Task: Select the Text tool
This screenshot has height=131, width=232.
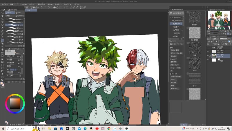Action: pyautogui.click(x=2, y=74)
